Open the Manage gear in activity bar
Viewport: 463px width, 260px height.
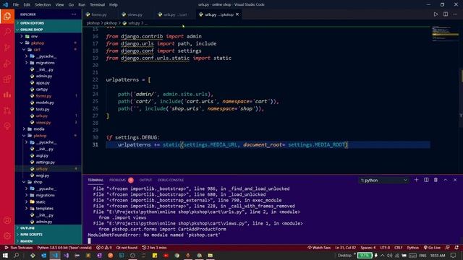pyautogui.click(x=7, y=235)
